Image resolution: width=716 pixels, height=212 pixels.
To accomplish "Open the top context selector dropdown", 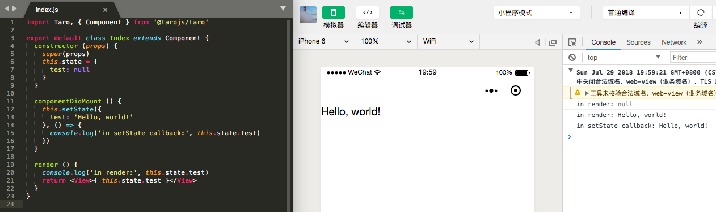I will (x=624, y=57).
